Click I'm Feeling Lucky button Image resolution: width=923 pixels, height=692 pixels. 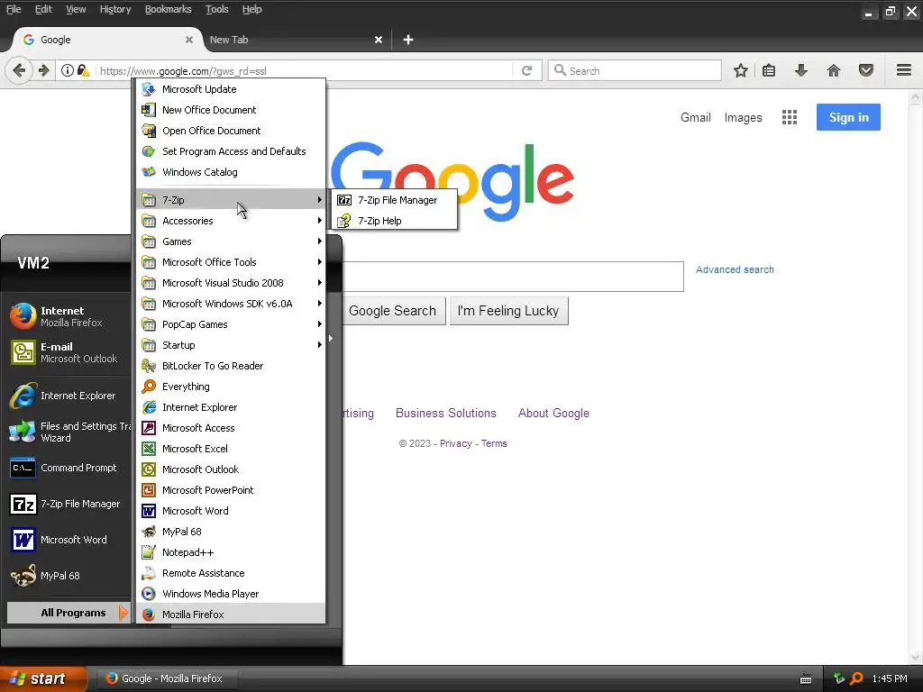point(508,311)
